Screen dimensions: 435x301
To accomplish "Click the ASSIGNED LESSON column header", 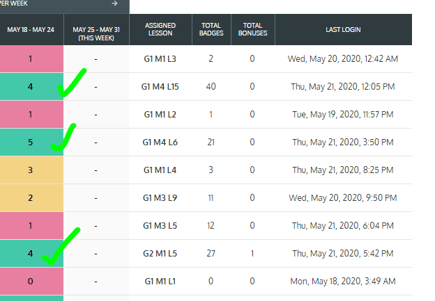I will coord(160,29).
